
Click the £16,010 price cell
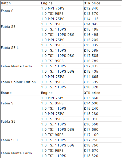tap(103, 119)
